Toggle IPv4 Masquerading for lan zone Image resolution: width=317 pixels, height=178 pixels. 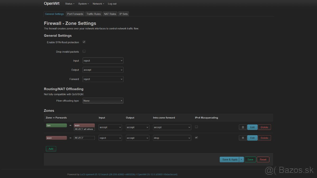196,127
